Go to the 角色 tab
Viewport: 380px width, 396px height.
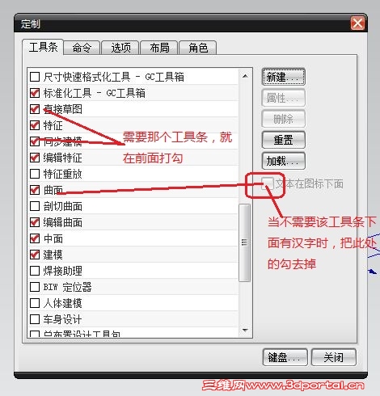tap(198, 48)
